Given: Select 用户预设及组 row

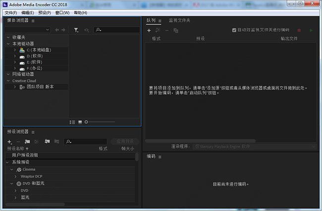Looking at the screenshot, I should [x=70, y=155].
